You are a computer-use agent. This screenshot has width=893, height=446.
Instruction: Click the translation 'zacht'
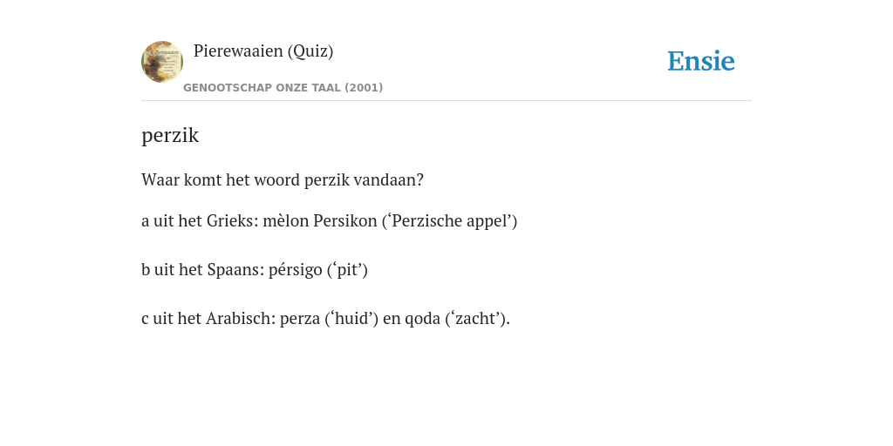click(x=477, y=319)
